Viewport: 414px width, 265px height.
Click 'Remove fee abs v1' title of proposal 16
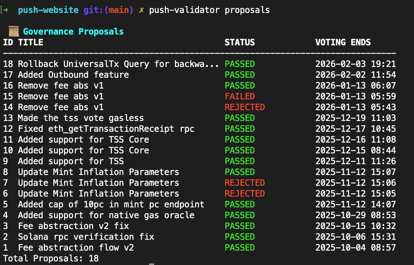click(61, 86)
